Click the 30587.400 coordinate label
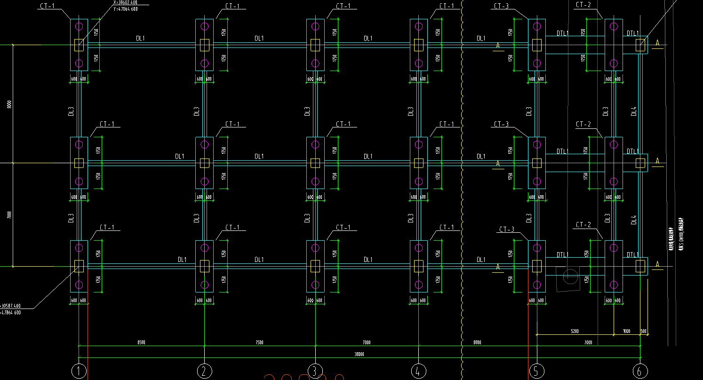 click(10, 306)
